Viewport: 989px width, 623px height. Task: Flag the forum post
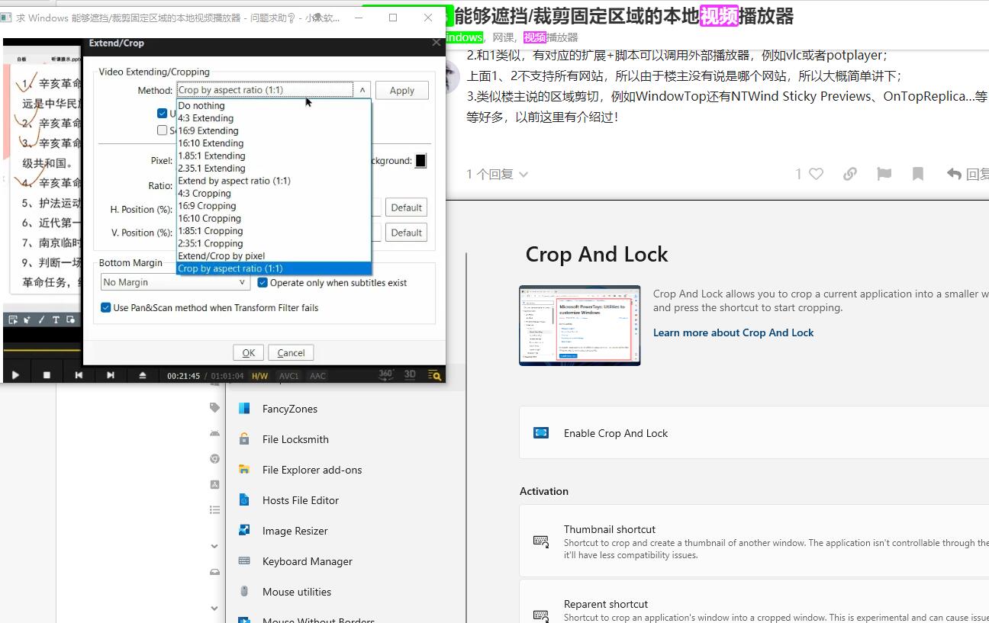(x=884, y=174)
